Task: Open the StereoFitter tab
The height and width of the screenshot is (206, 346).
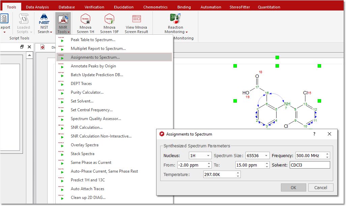Action: pyautogui.click(x=240, y=7)
